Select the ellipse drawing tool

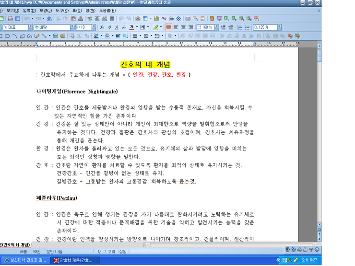[7, 36]
